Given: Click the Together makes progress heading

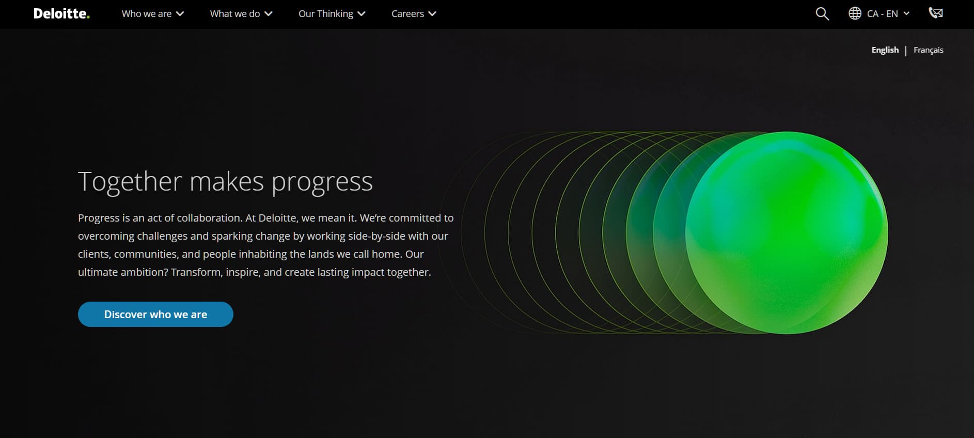Looking at the screenshot, I should (x=225, y=182).
